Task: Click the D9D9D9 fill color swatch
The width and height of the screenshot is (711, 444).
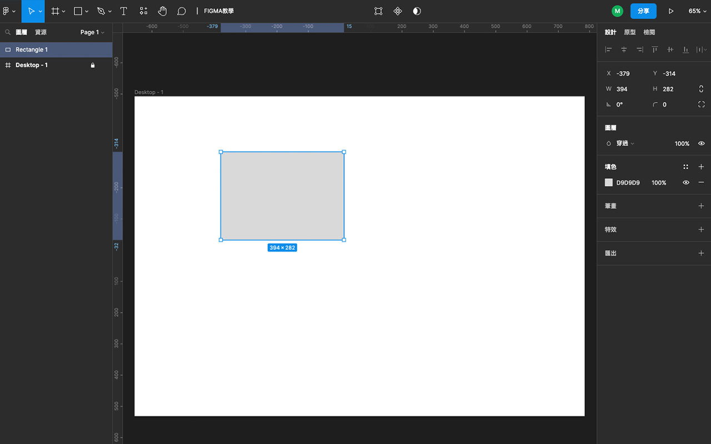Action: 609,183
